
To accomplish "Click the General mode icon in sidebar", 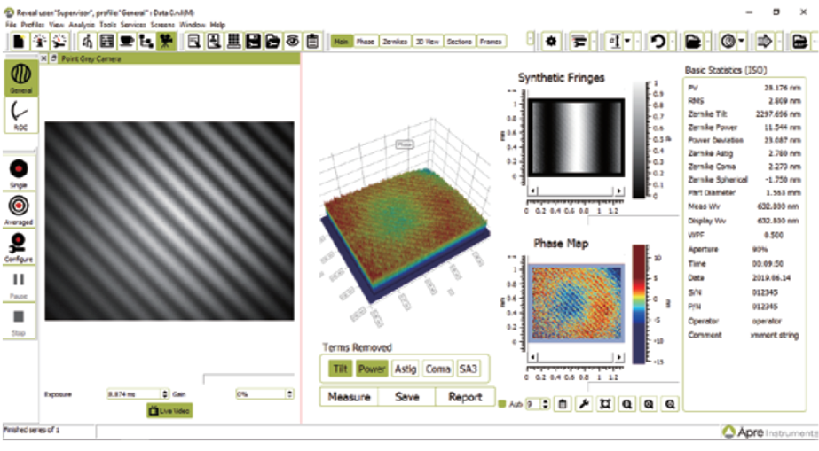I will tap(20, 76).
